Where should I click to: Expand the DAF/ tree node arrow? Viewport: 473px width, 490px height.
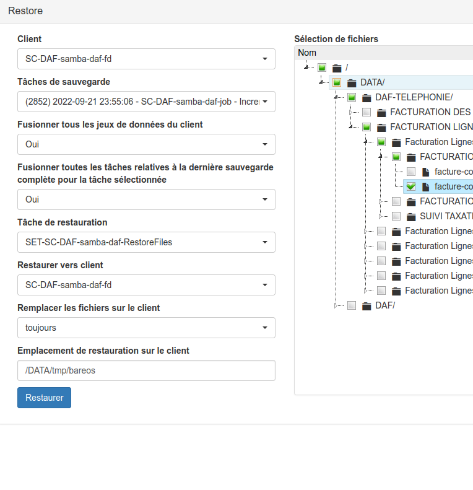point(336,305)
